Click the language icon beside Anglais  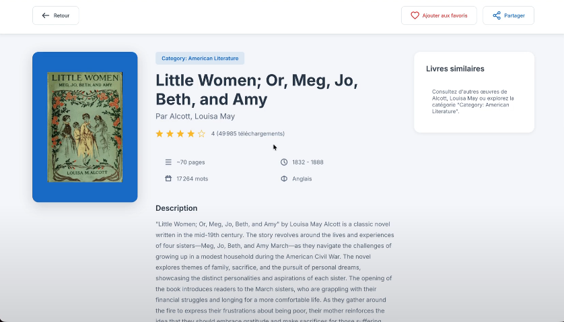click(x=284, y=179)
